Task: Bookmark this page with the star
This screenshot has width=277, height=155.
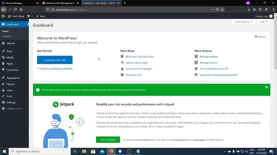Action: (x=222, y=9)
